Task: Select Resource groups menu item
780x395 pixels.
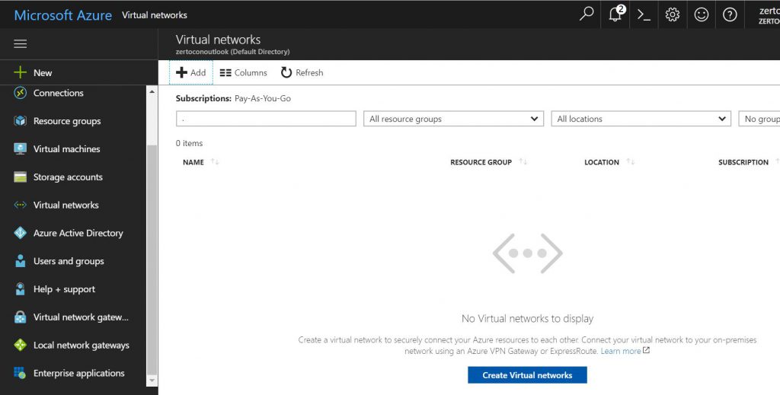Action: [67, 121]
